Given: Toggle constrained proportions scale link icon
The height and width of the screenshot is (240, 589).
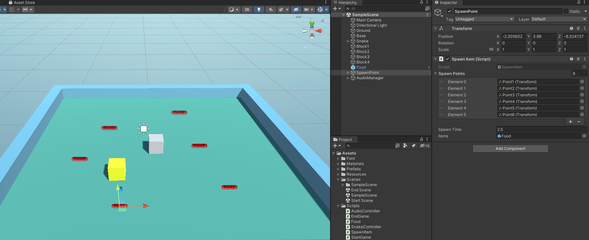Looking at the screenshot, I should (491, 50).
